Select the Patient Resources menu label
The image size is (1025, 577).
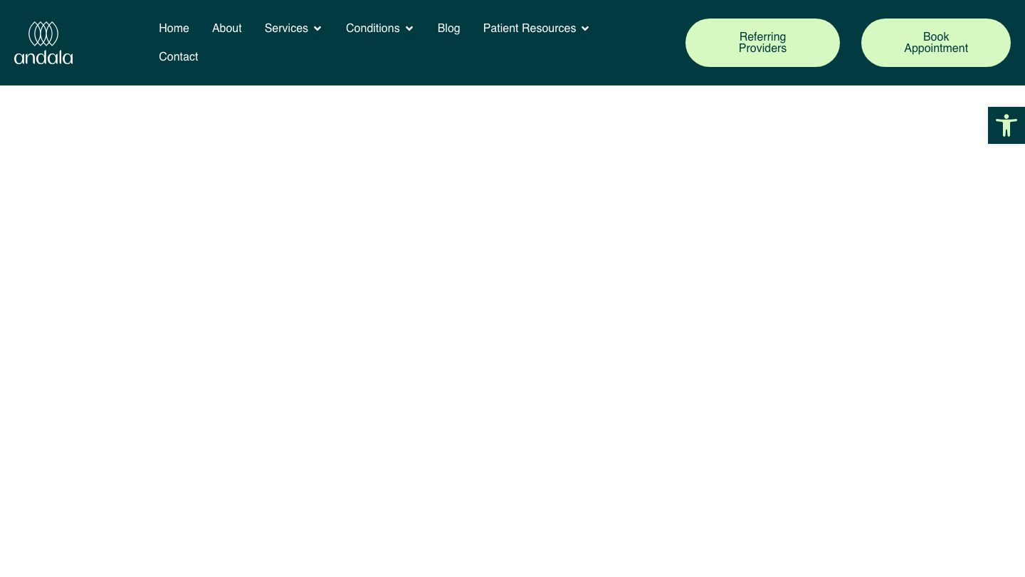529,28
